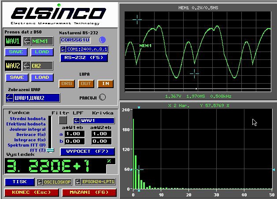The width and height of the screenshot is (277, 199).
Task: Open the Krivka WAV1 dropdown
Action: click(97, 121)
